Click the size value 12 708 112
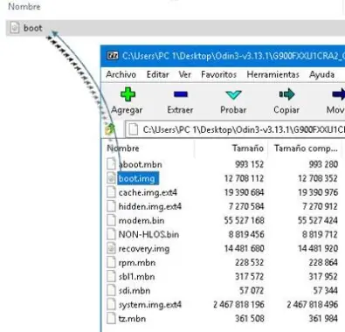The width and height of the screenshot is (345, 332). [x=244, y=178]
